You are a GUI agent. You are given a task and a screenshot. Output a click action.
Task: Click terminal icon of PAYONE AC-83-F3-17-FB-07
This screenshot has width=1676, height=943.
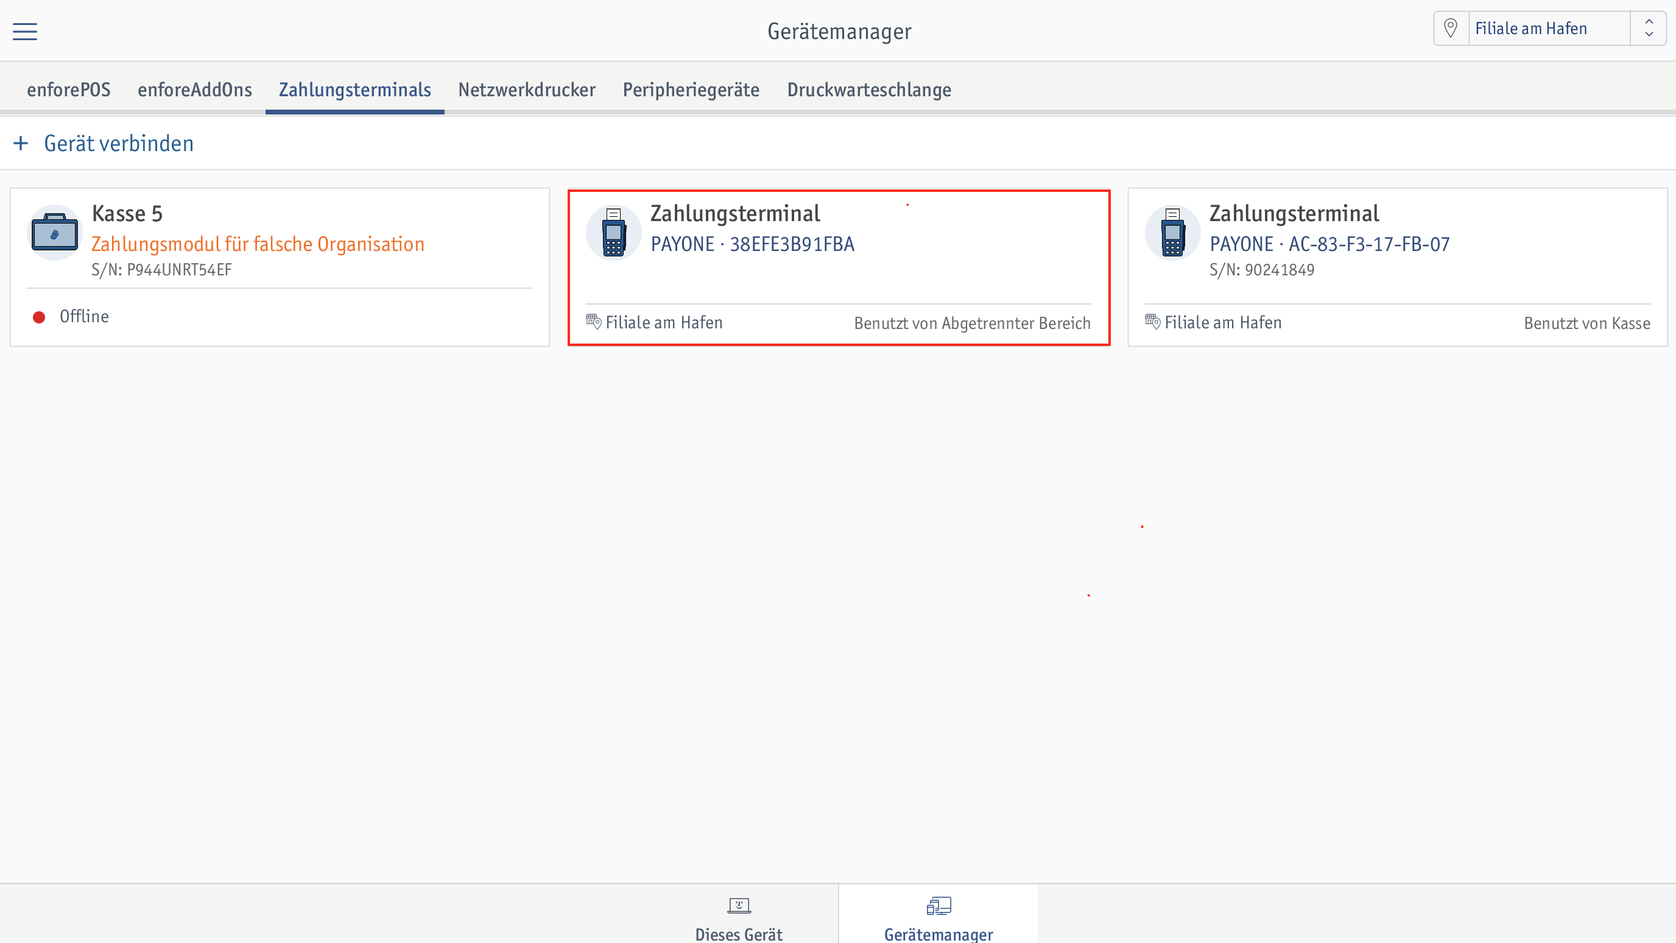click(x=1172, y=233)
